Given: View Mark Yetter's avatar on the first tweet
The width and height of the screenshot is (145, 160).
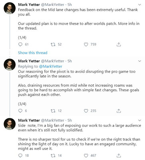Looking at the screenshot, I should (10, 8).
